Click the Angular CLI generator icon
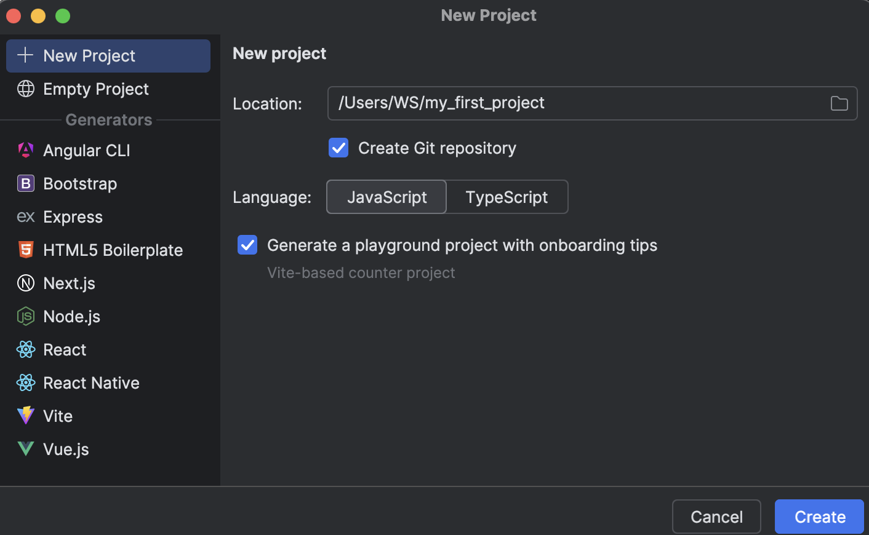This screenshot has height=535, width=869. pos(26,150)
